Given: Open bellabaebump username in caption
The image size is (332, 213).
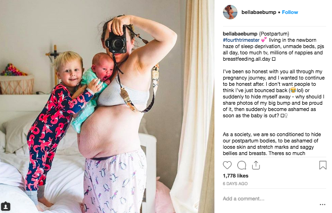Looking at the screenshot, I should pos(240,34).
